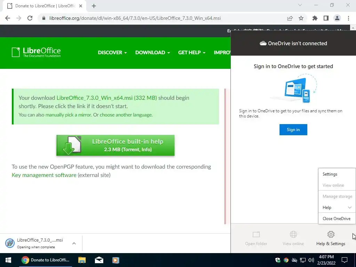Click the downloaded LibreOffice msi file item
The height and width of the screenshot is (267, 356).
coord(36,243)
